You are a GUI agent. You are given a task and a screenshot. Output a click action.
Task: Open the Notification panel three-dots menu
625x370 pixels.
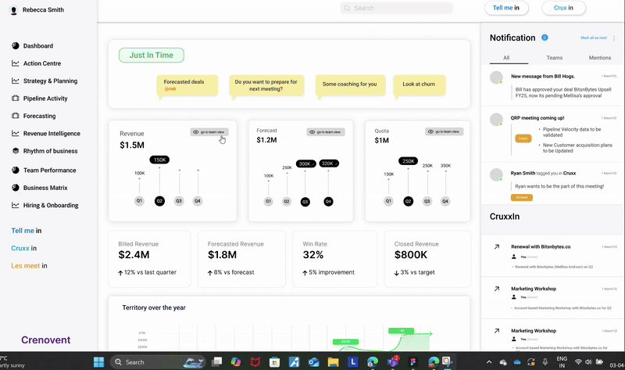click(614, 38)
